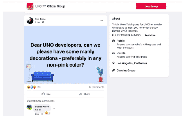Click the Imanie Pierre commenter name
Viewport: 184px width, 118px height.
(x=42, y=107)
